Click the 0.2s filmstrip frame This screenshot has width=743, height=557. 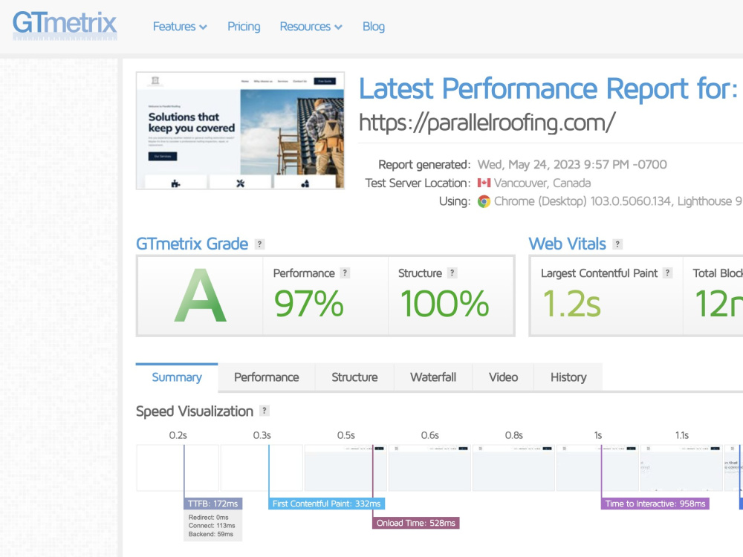click(178, 468)
